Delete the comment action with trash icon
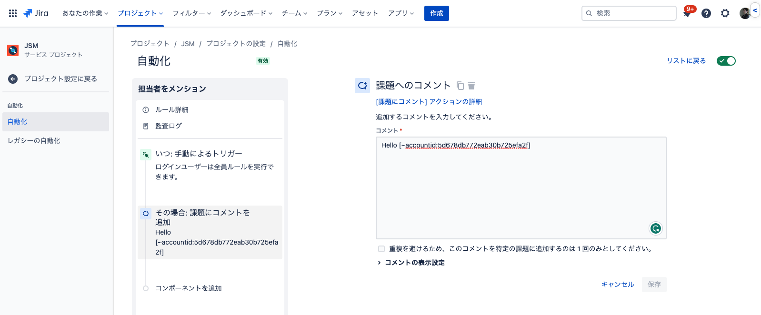Viewport: 761px width, 315px height. coord(471,86)
